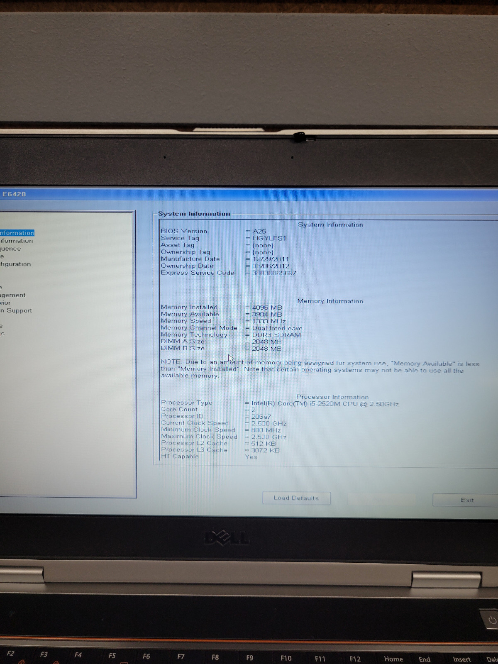Image resolution: width=498 pixels, height=664 pixels.
Task: Open the Boot Sequence entry ending in 'quence'
Action: point(10,249)
